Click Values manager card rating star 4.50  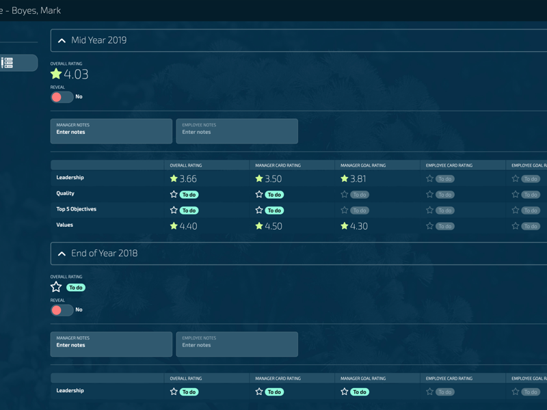point(259,225)
